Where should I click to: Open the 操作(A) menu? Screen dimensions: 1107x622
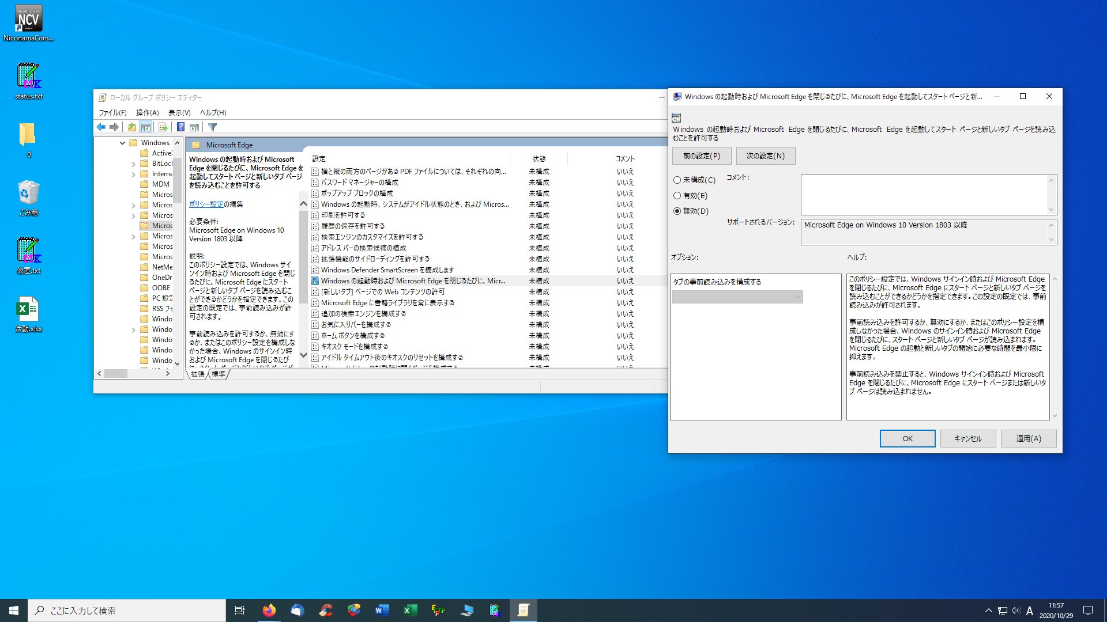148,113
